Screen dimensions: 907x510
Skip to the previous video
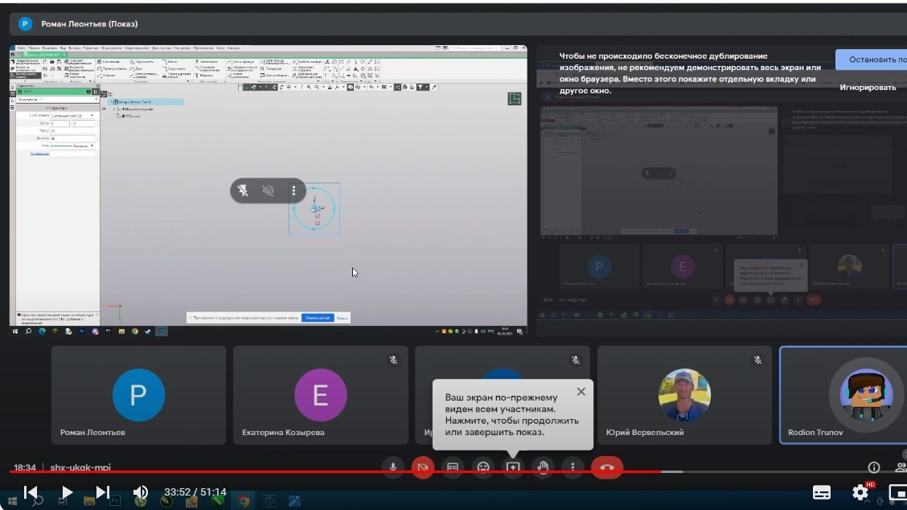pos(31,492)
